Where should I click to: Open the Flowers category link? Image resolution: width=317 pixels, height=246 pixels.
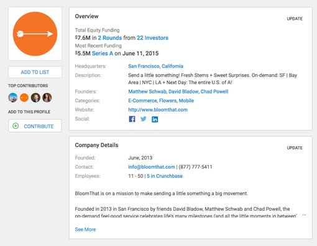pyautogui.click(x=168, y=100)
